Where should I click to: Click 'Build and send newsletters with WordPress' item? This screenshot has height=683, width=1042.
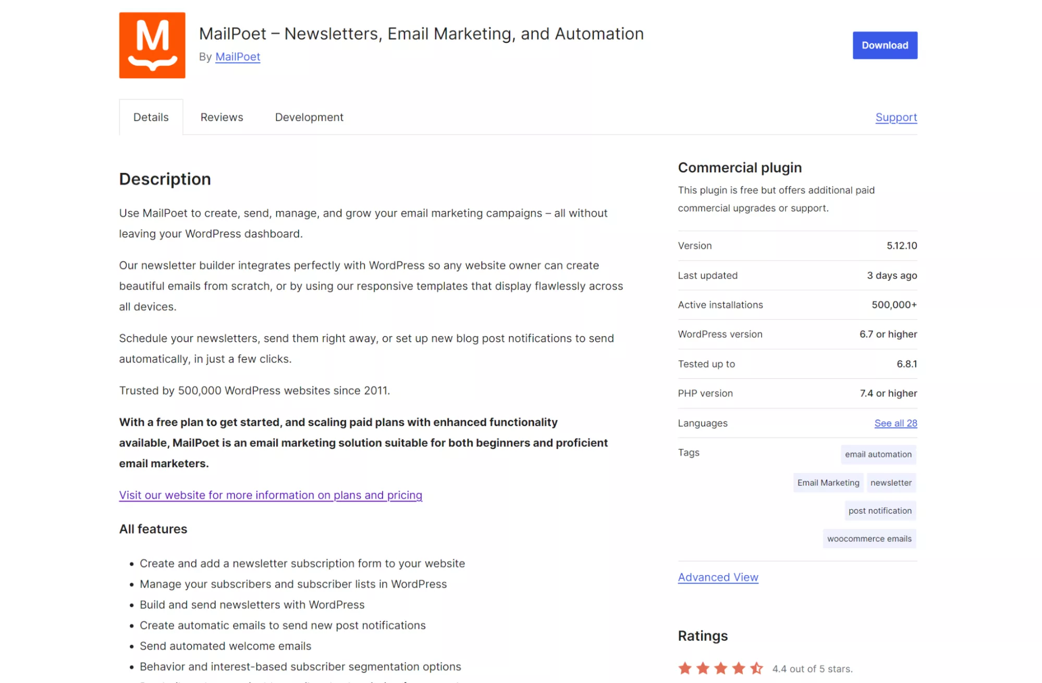point(252,605)
